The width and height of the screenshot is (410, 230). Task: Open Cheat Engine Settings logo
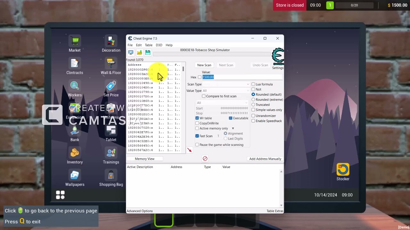(278, 57)
